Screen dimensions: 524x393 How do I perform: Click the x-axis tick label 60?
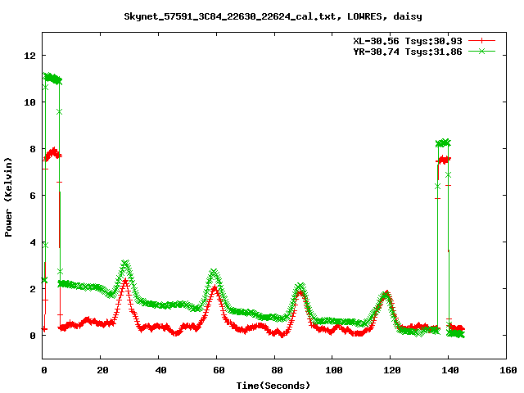point(219,370)
